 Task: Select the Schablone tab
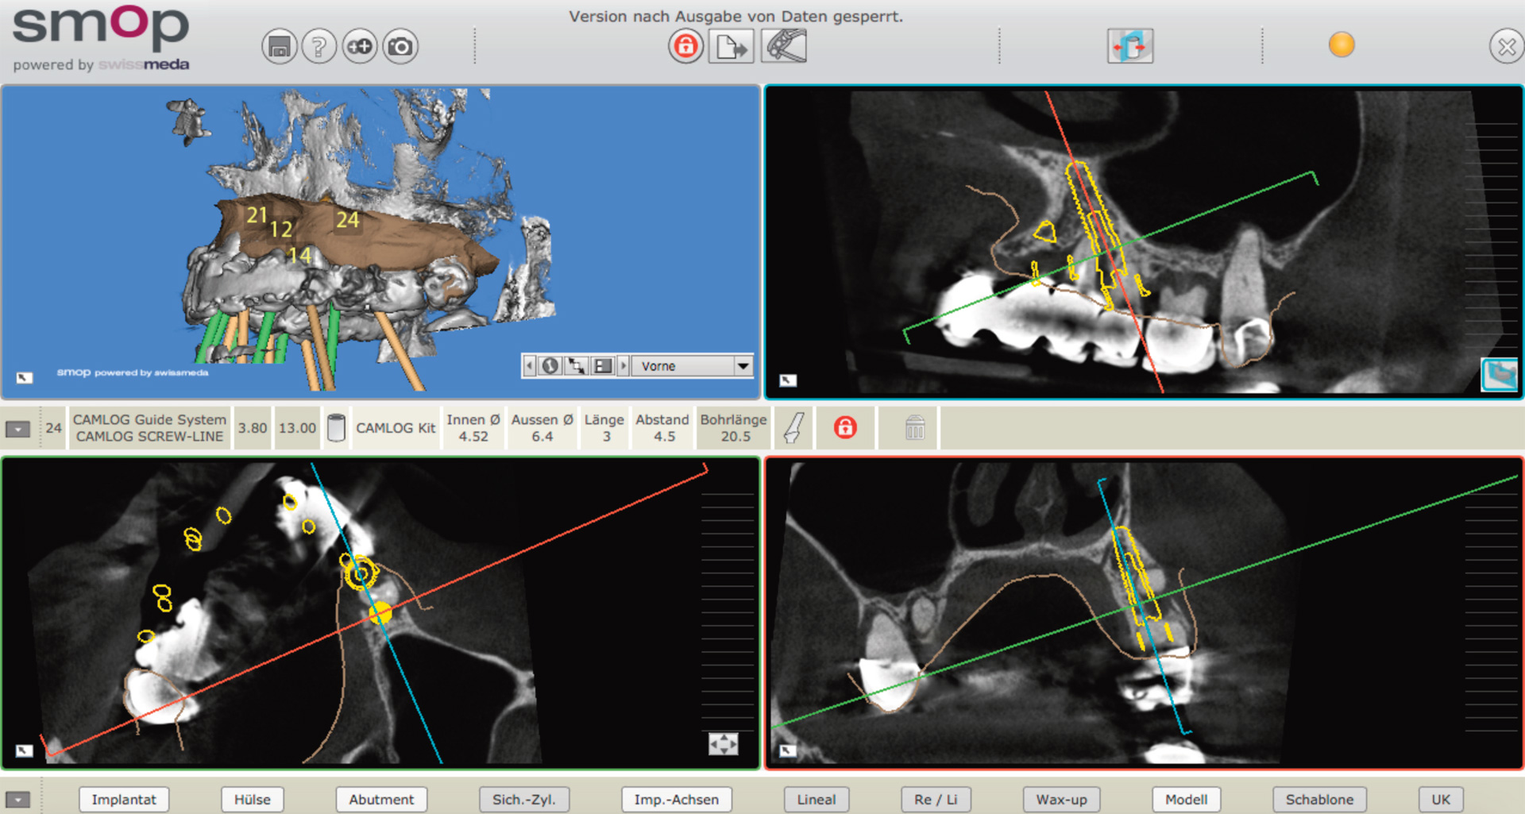[1319, 800]
